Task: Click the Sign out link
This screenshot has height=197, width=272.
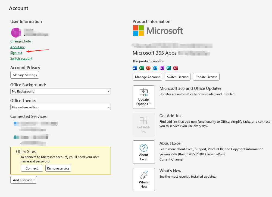Action: tap(16, 53)
